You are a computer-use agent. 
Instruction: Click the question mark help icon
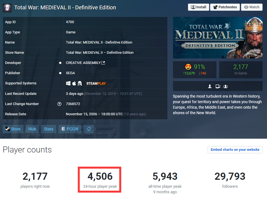pyautogui.click(x=59, y=104)
